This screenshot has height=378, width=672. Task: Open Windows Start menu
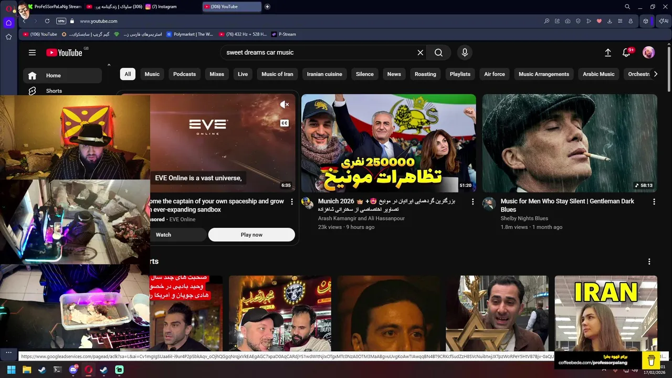pos(12,370)
